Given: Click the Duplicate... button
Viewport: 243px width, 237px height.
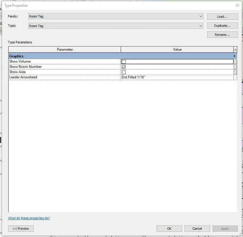Looking at the screenshot, I should [222, 26].
